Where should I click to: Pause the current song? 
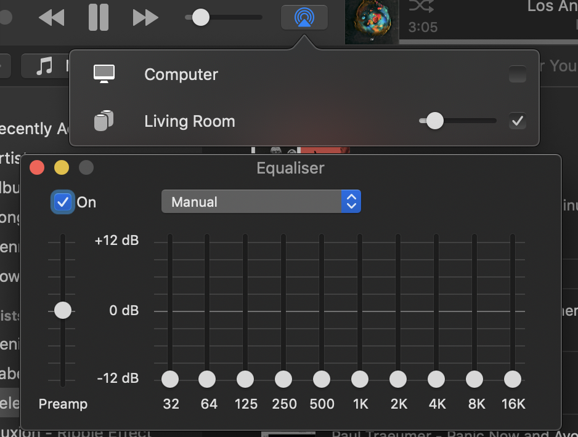[98, 17]
